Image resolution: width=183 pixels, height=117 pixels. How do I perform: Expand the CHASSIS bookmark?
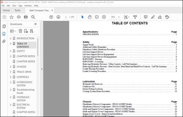[x=11, y=67]
